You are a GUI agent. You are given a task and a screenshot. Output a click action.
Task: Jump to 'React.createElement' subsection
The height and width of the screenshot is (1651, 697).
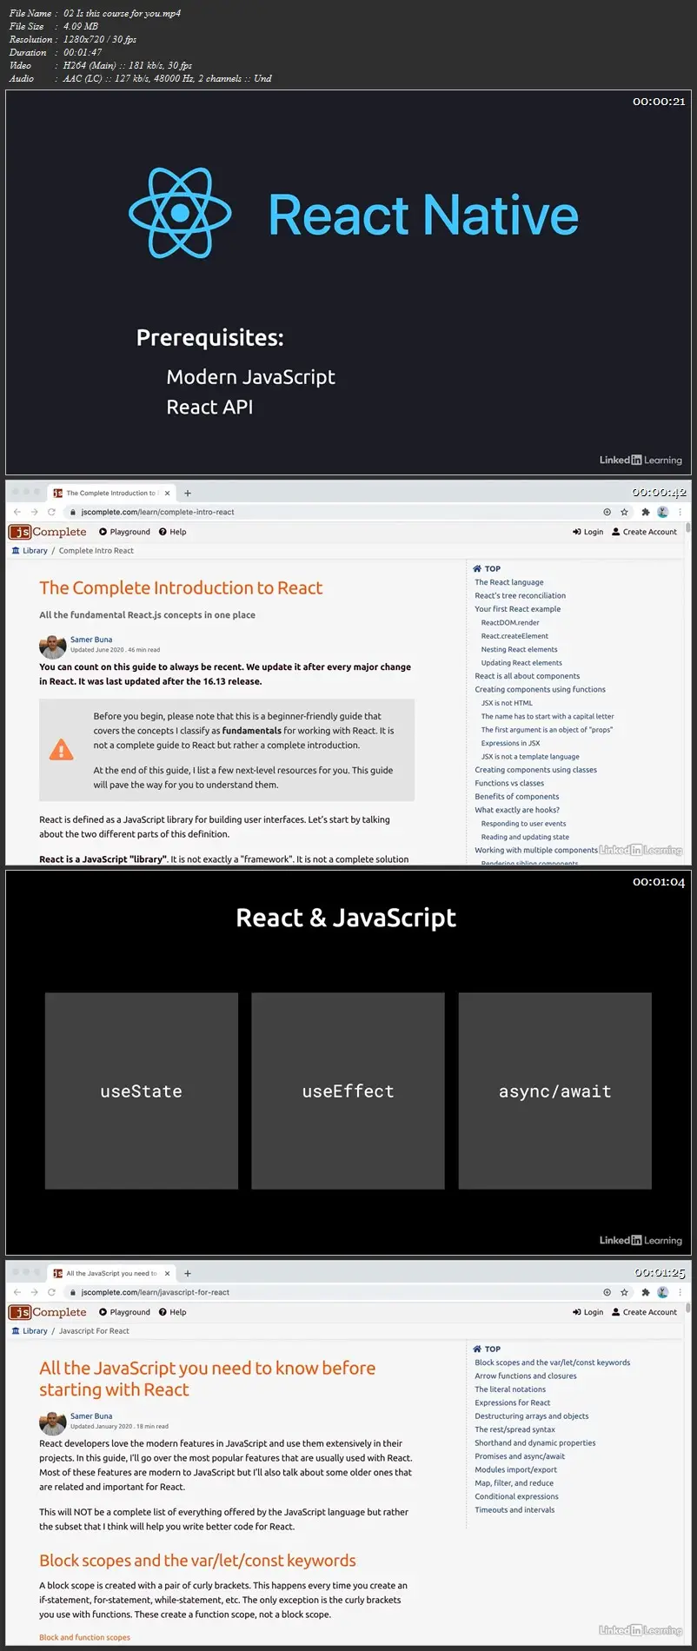pos(514,636)
